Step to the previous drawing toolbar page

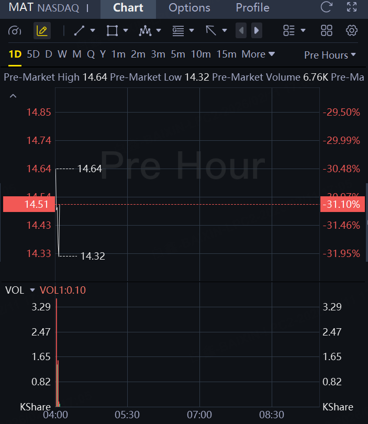[241, 30]
